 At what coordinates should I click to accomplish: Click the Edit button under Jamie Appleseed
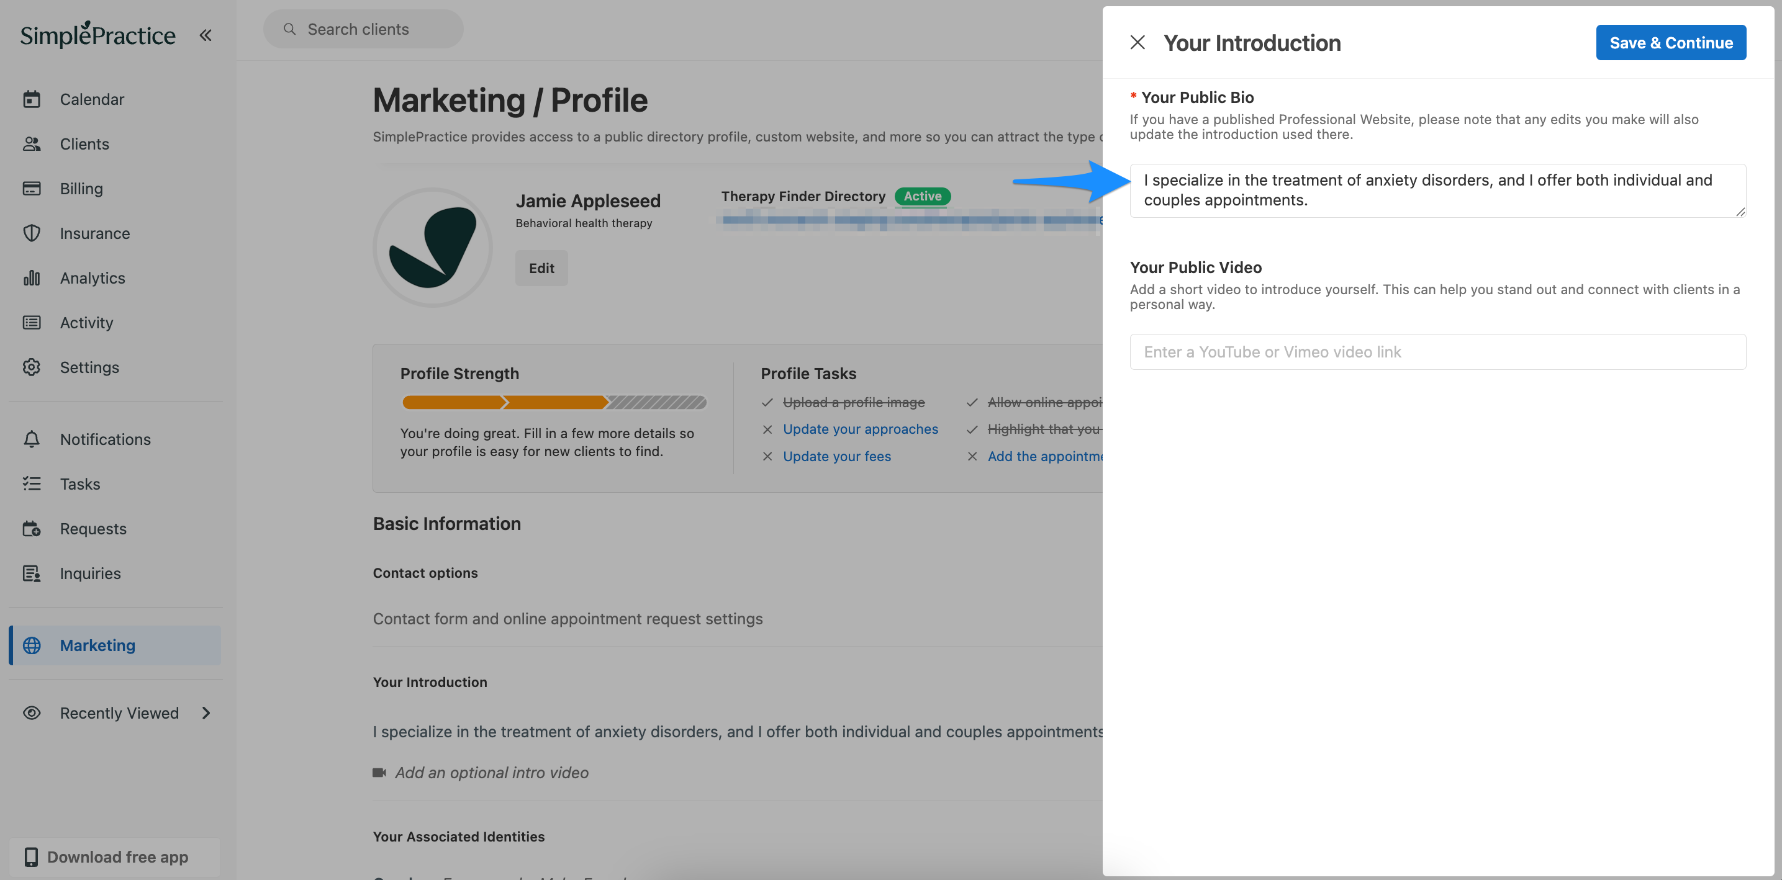[x=541, y=267]
